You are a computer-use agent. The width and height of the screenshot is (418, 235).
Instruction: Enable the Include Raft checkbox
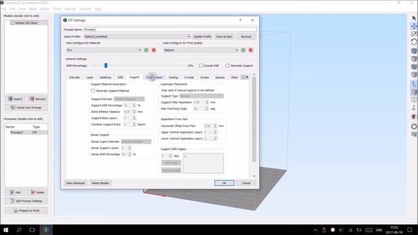pyautogui.click(x=201, y=65)
